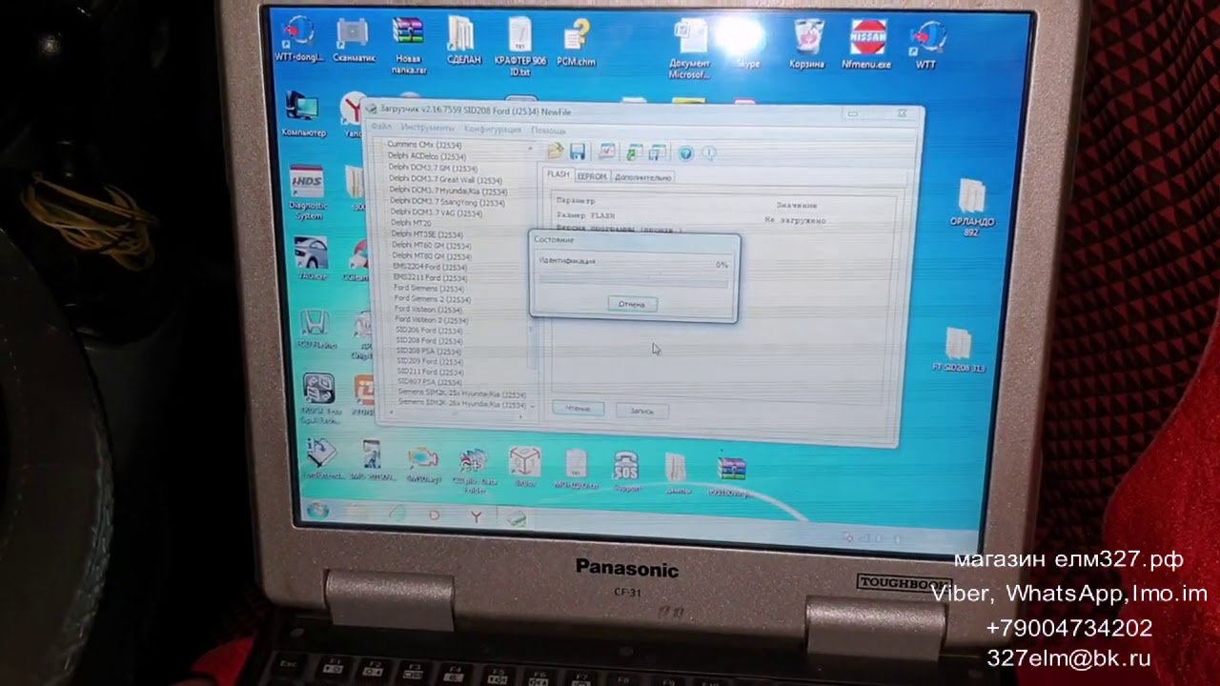Viewport: 1220px width, 686px height.
Task: Launch Nfmenu.exe Nissan icon
Action: [x=866, y=45]
